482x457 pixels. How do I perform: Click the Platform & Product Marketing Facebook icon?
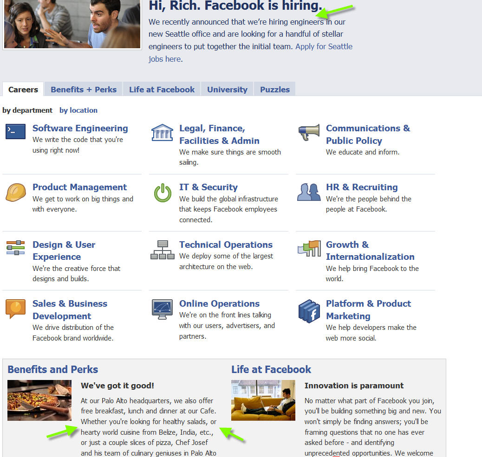[x=309, y=311]
